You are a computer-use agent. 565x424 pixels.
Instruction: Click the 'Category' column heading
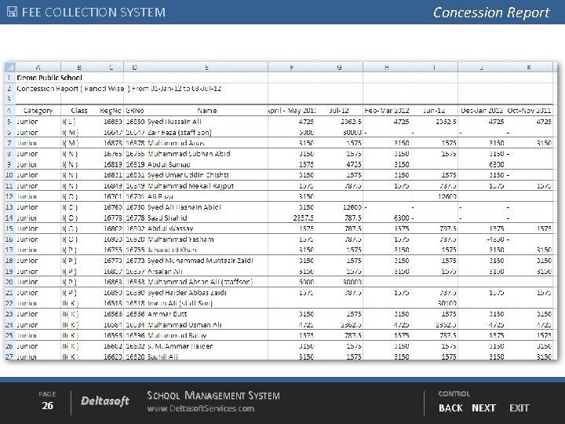(38, 111)
